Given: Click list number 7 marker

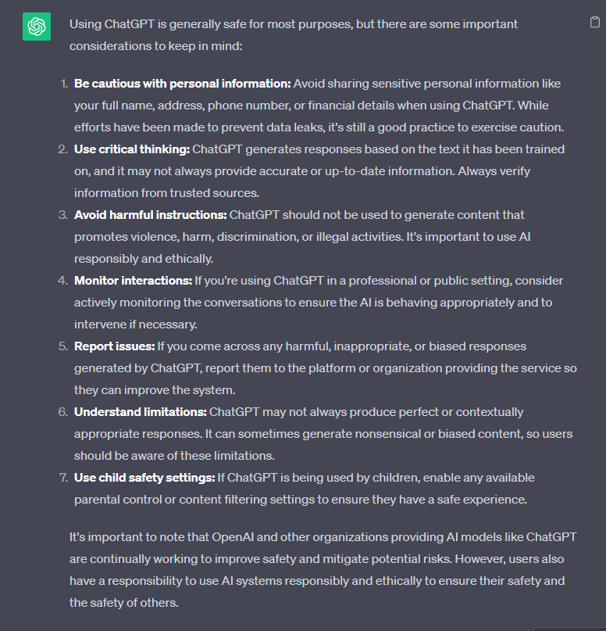Looking at the screenshot, I should tap(63, 478).
